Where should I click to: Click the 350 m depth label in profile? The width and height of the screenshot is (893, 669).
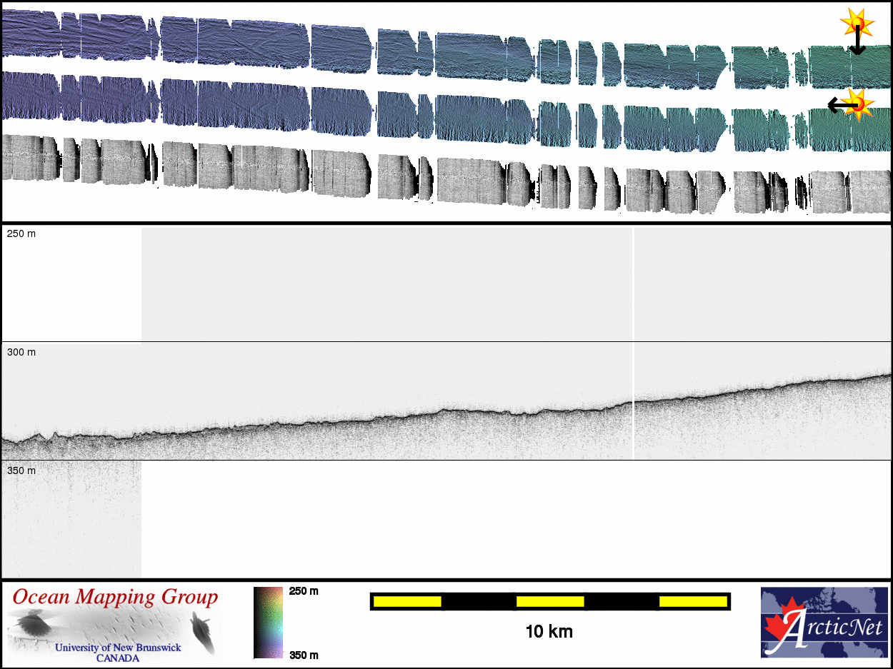pos(21,471)
